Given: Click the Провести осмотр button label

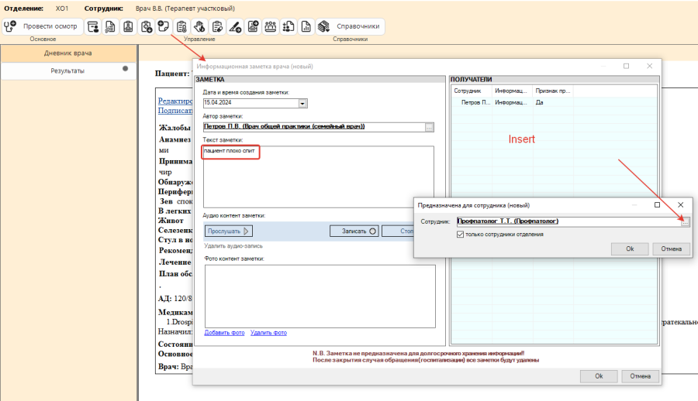Looking at the screenshot, I should 50,26.
